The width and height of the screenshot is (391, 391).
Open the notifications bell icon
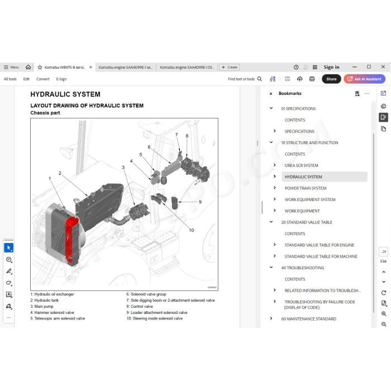click(306, 67)
